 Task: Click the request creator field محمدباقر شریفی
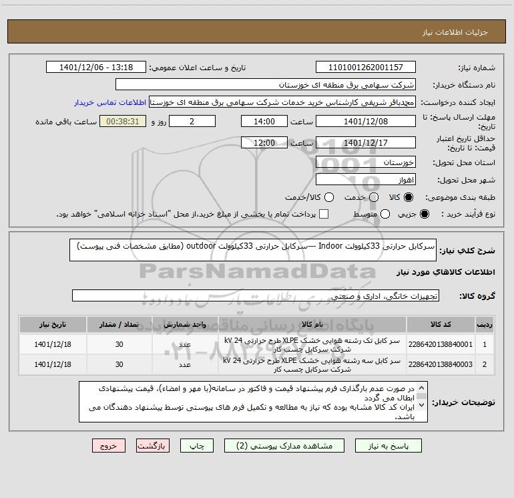pyautogui.click(x=282, y=102)
